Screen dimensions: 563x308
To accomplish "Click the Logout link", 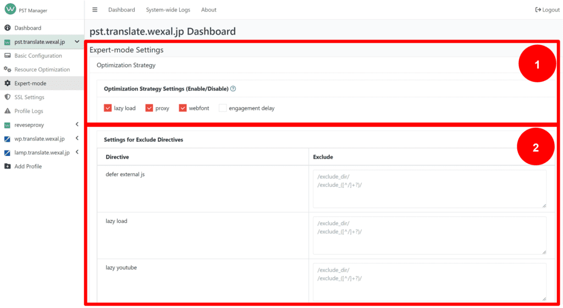I will (547, 10).
